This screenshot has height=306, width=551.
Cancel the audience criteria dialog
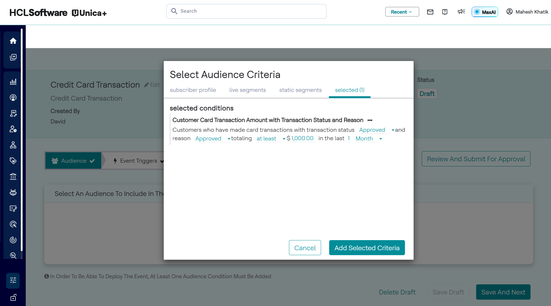pos(305,248)
